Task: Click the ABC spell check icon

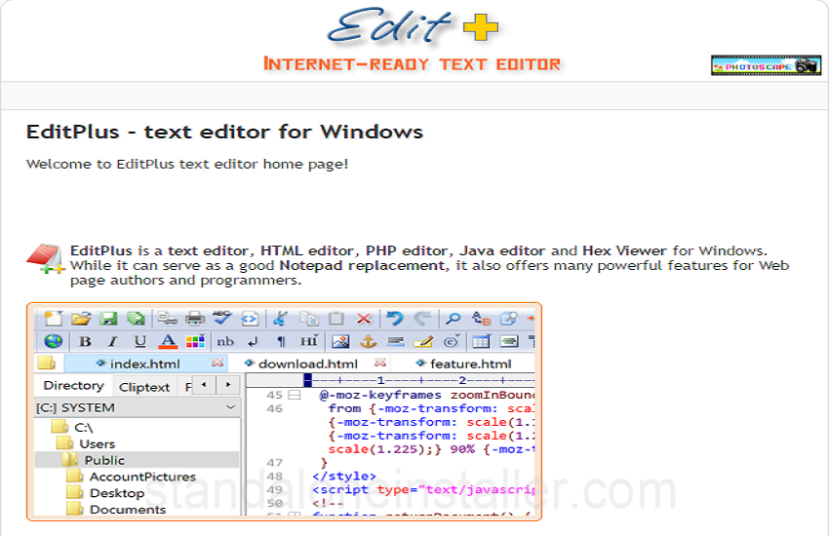Action: pyautogui.click(x=222, y=318)
